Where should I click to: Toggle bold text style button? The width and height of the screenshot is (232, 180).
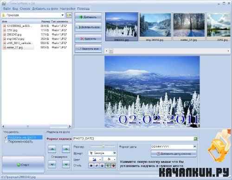(91, 166)
